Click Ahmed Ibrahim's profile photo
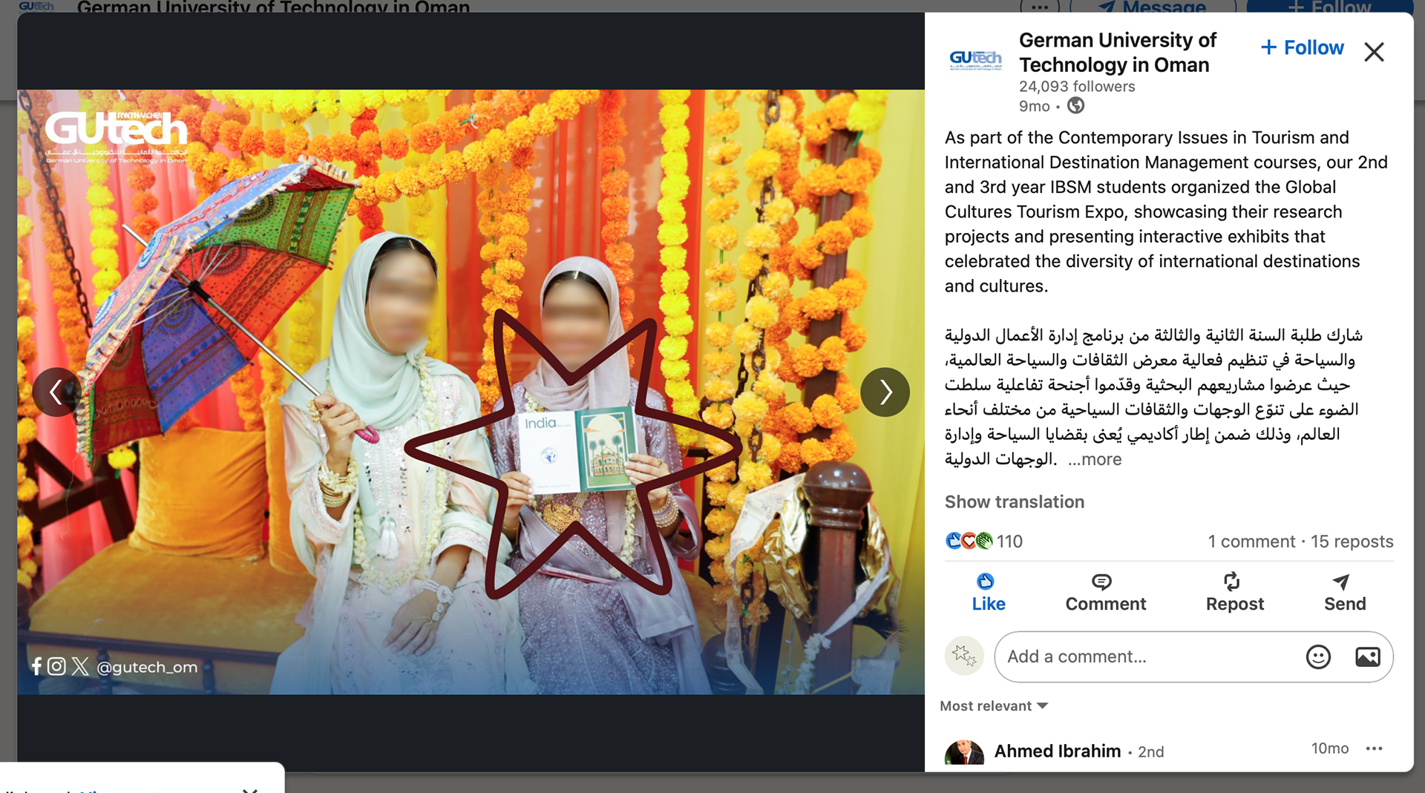 [x=963, y=753]
